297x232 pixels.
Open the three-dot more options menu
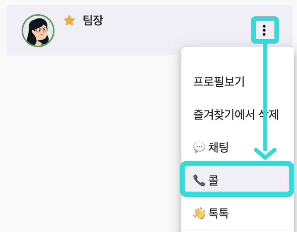[x=264, y=30]
